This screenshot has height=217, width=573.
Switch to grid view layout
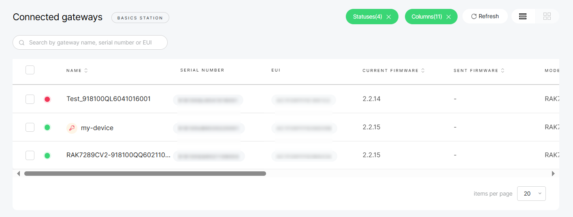pyautogui.click(x=547, y=16)
